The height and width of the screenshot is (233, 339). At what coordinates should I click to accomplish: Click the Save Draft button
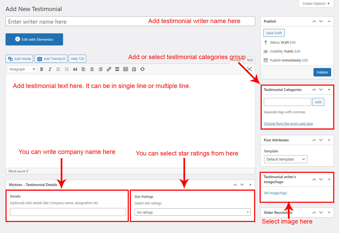click(274, 33)
